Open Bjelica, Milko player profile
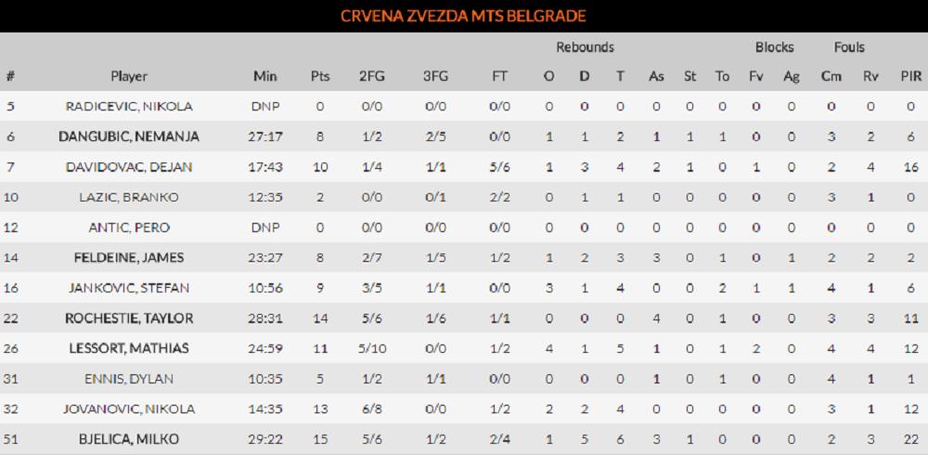Screen dimensions: 928x455 129,439
